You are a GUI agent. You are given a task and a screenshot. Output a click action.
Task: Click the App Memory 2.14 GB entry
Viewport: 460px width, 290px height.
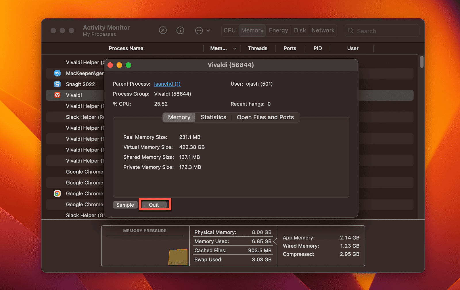click(x=321, y=238)
